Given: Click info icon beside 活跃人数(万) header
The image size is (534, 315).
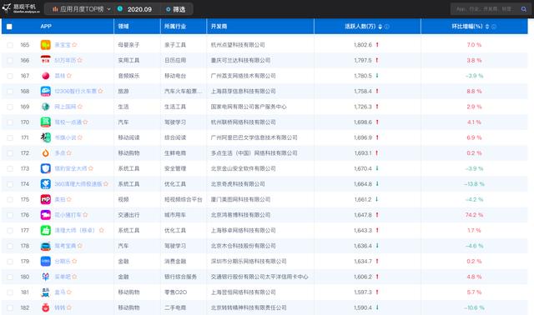Looking at the screenshot, I should 387,27.
